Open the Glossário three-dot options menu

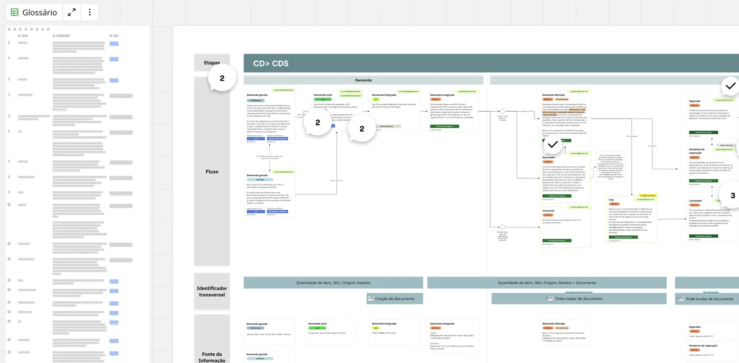[x=90, y=12]
